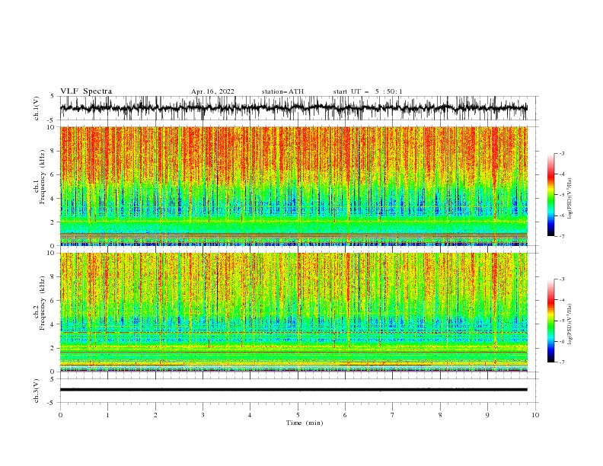This screenshot has height=466, width=603.
Task: Select the "start UT = 5 :50: 1" text
Action: click(x=368, y=91)
